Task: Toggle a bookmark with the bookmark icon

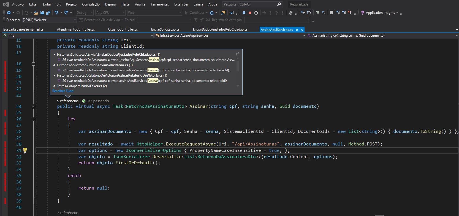Action: pyautogui.click(x=332, y=13)
